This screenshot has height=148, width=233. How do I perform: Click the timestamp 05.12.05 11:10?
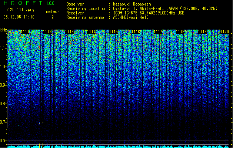tap(19, 17)
